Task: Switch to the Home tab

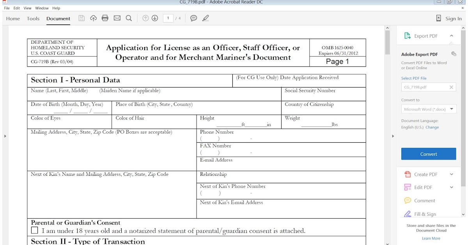Action: [x=13, y=19]
